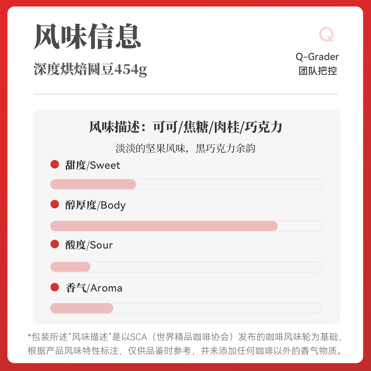The image size is (371, 371).
Task: Click the 酸度/Sour label
Action: [89, 245]
